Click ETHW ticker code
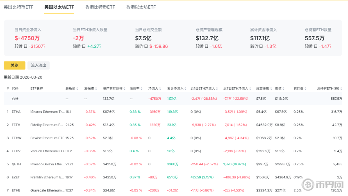This screenshot has height=196, width=348. click(17, 138)
